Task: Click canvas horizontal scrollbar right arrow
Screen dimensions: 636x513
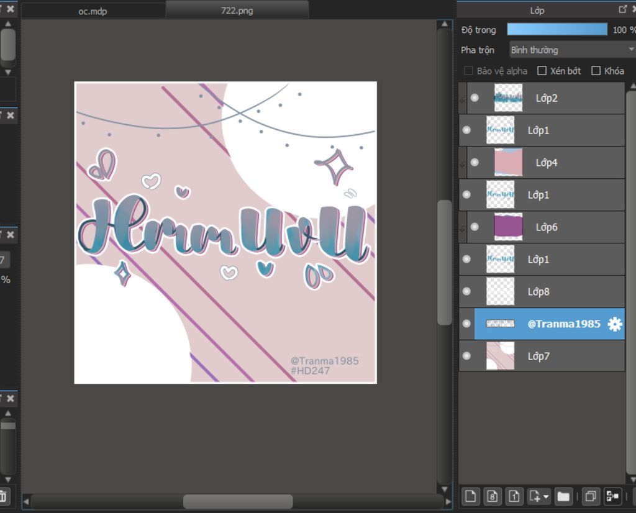Action: [448, 502]
